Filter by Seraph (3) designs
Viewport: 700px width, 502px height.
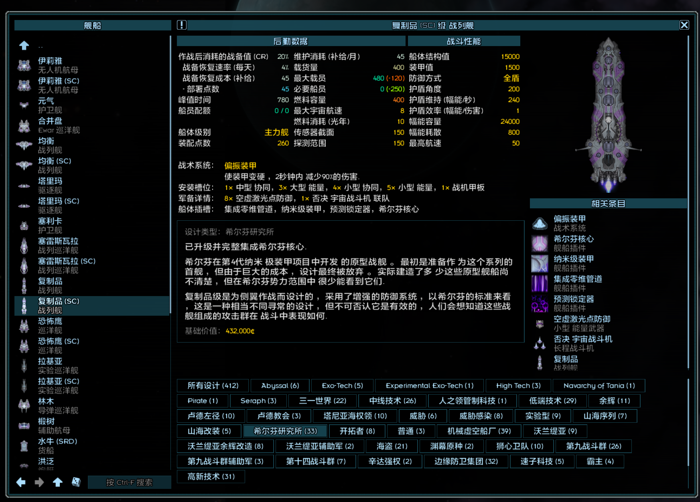pos(258,401)
